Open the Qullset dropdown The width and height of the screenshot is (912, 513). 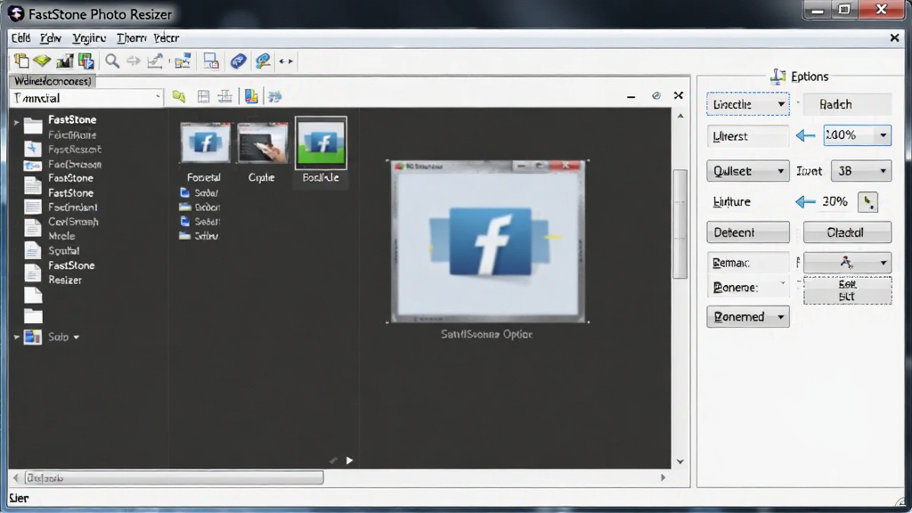(x=748, y=171)
